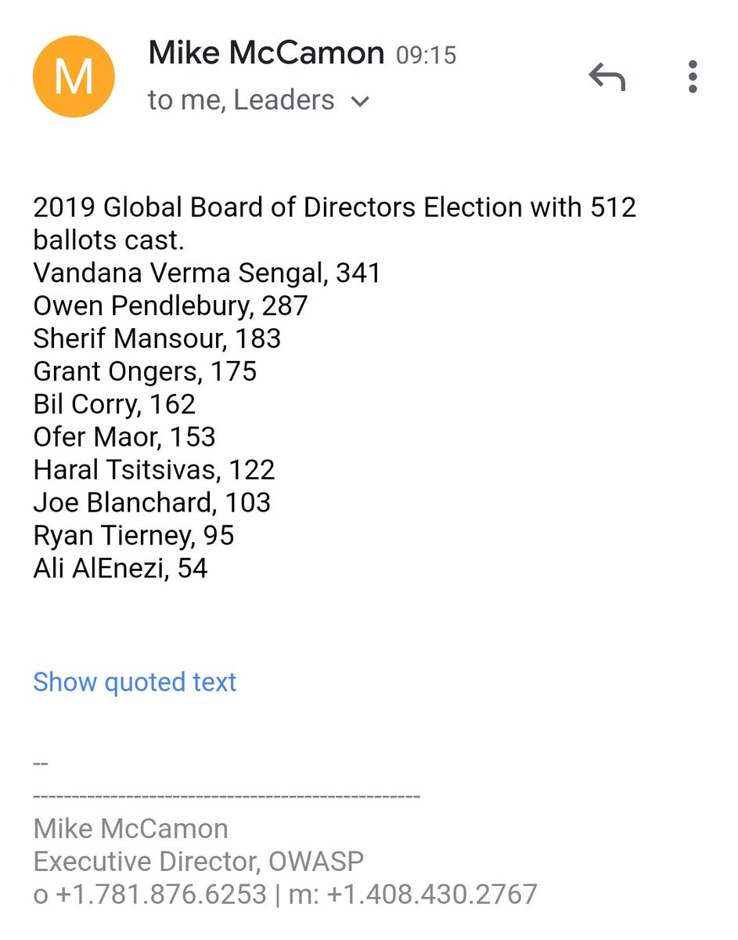738x940 pixels.
Task: Tap the "Haral Tsitsivas, 122" line
Action: click(154, 469)
